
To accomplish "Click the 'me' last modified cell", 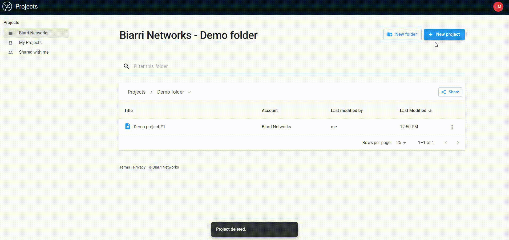I will 334,127.
